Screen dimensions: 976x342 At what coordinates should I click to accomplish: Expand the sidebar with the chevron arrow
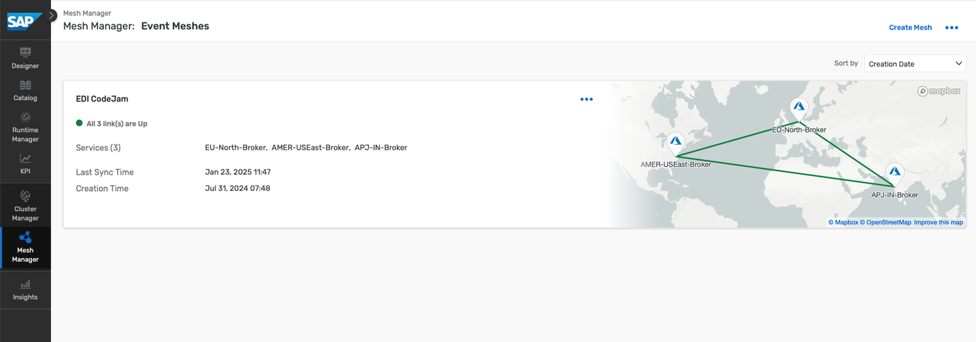pos(52,16)
